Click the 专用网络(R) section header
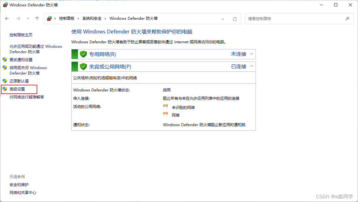 (164, 54)
